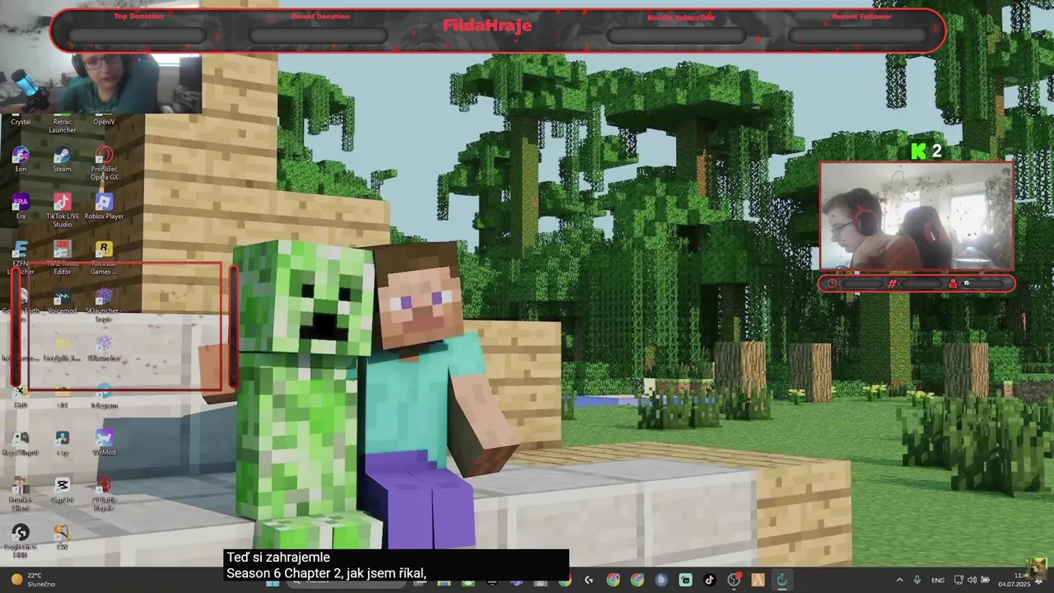This screenshot has height=593, width=1054.
Task: Open the teal active taskbar app
Action: 781,580
